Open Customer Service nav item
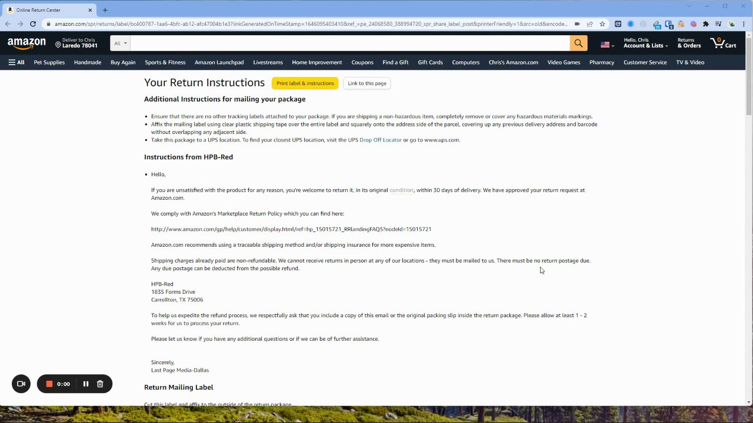 click(645, 62)
